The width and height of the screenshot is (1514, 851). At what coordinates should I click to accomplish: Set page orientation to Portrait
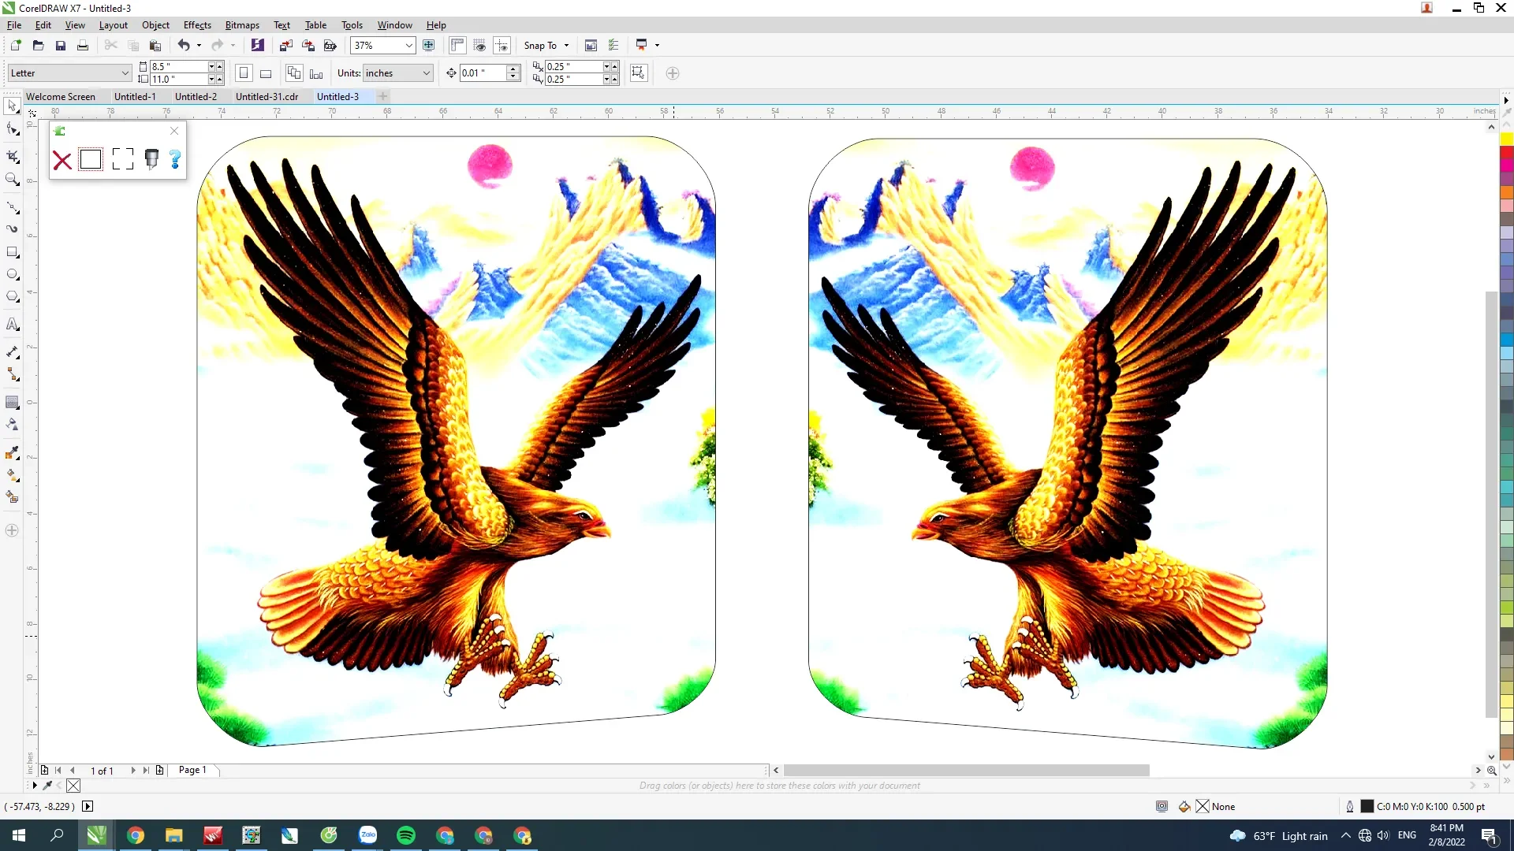[x=244, y=73]
